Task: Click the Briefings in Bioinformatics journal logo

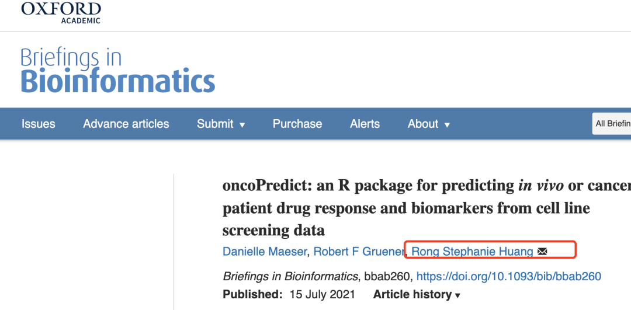Action: 117,71
